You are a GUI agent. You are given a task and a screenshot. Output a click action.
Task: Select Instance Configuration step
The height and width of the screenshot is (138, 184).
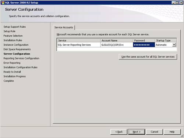pos(16,45)
